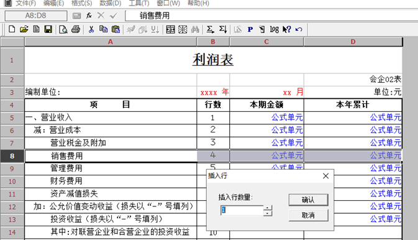The height and width of the screenshot is (240, 418).
Task: Click the cell 一、营业收入
Action: (111, 118)
